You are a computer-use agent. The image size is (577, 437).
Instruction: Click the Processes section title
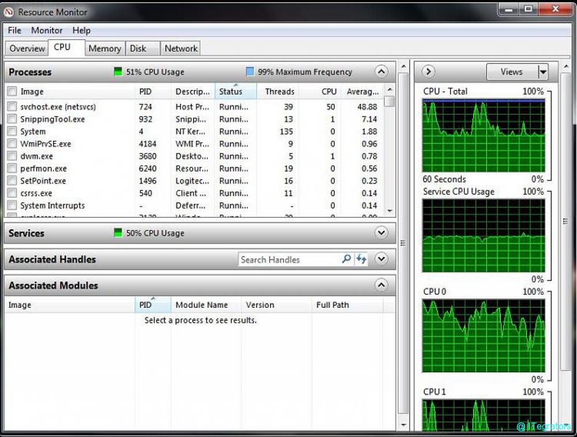[x=30, y=72]
